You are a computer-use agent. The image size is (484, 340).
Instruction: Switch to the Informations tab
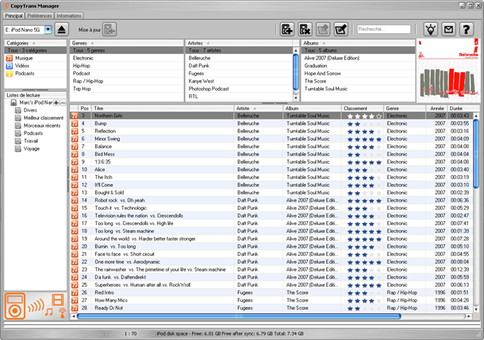coord(69,16)
